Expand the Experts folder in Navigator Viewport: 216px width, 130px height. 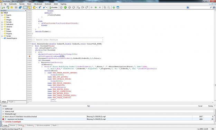coord(2,15)
